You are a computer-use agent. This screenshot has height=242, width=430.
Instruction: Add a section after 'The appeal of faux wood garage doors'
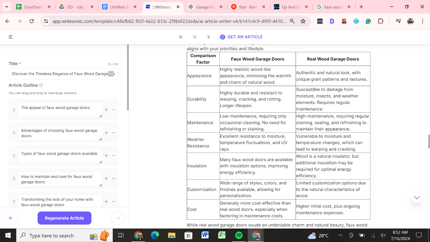106,110
